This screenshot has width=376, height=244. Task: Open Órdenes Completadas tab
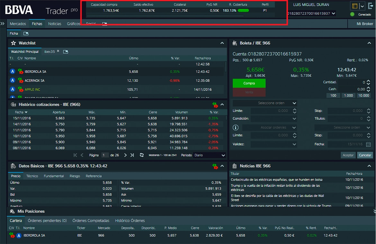tap(91, 221)
